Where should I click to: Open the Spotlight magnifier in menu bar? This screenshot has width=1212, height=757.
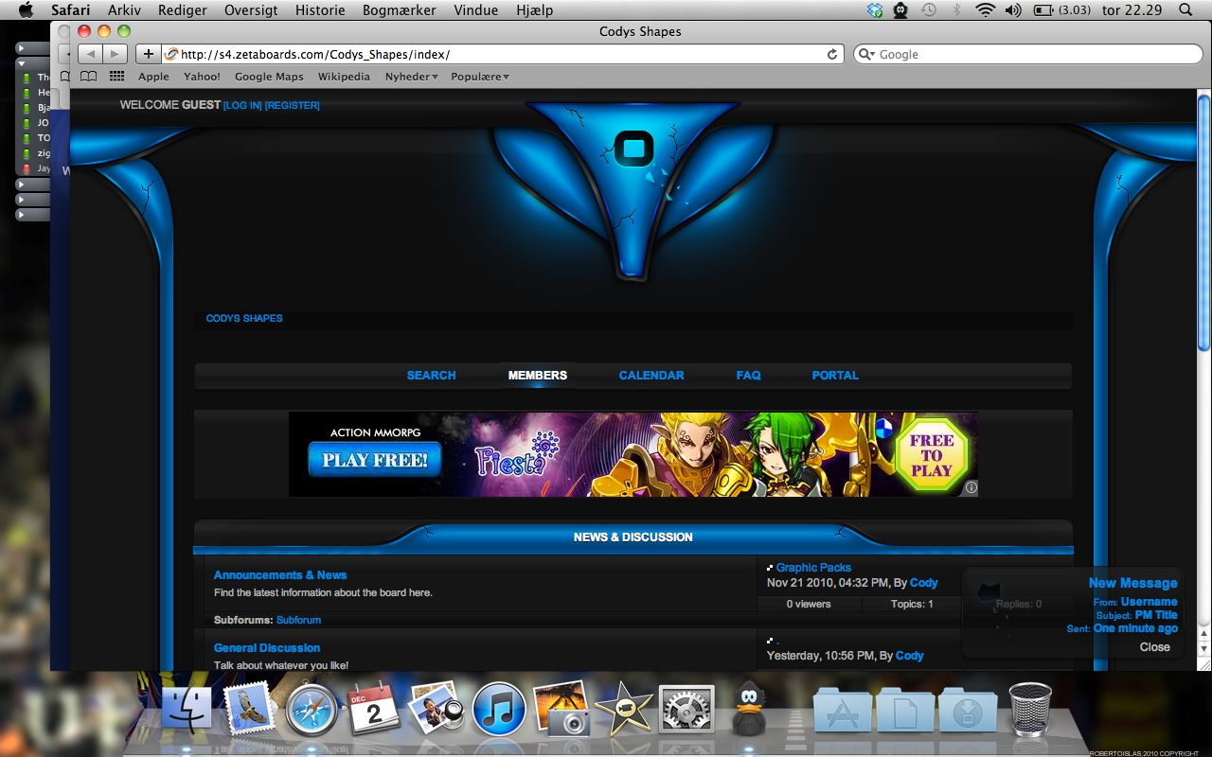point(1185,10)
